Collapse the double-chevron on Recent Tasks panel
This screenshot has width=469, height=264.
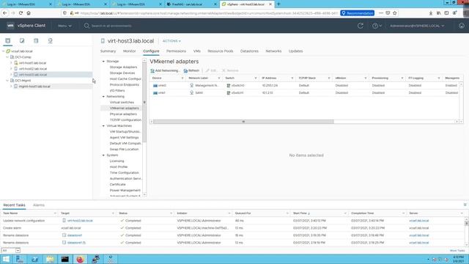(465, 205)
